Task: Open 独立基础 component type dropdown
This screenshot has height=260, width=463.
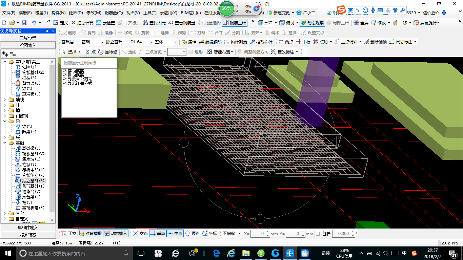Action: coord(126,42)
